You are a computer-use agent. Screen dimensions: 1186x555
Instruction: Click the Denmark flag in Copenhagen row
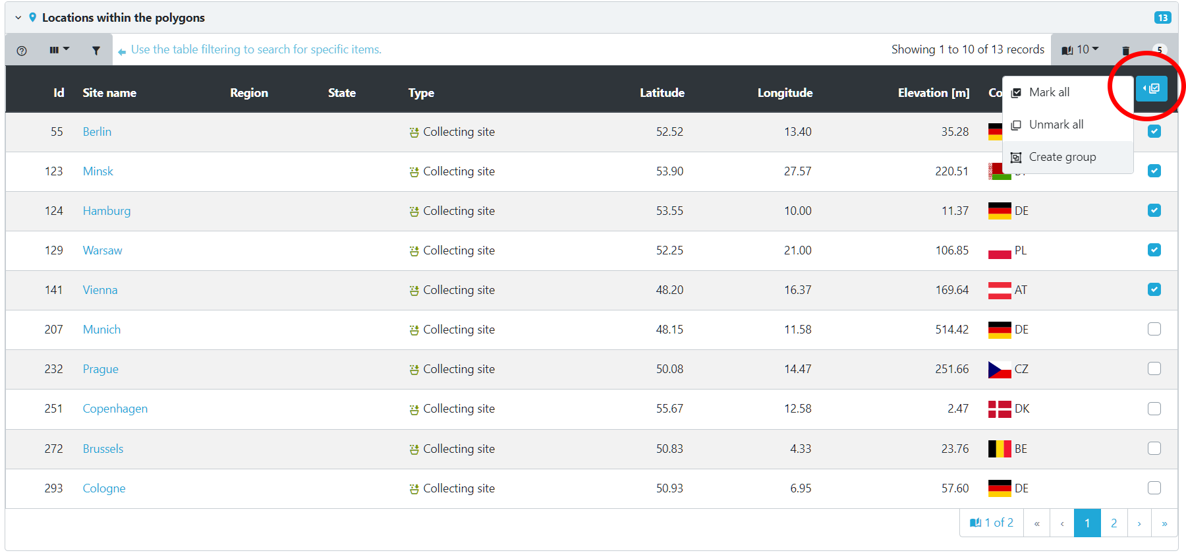coord(999,409)
